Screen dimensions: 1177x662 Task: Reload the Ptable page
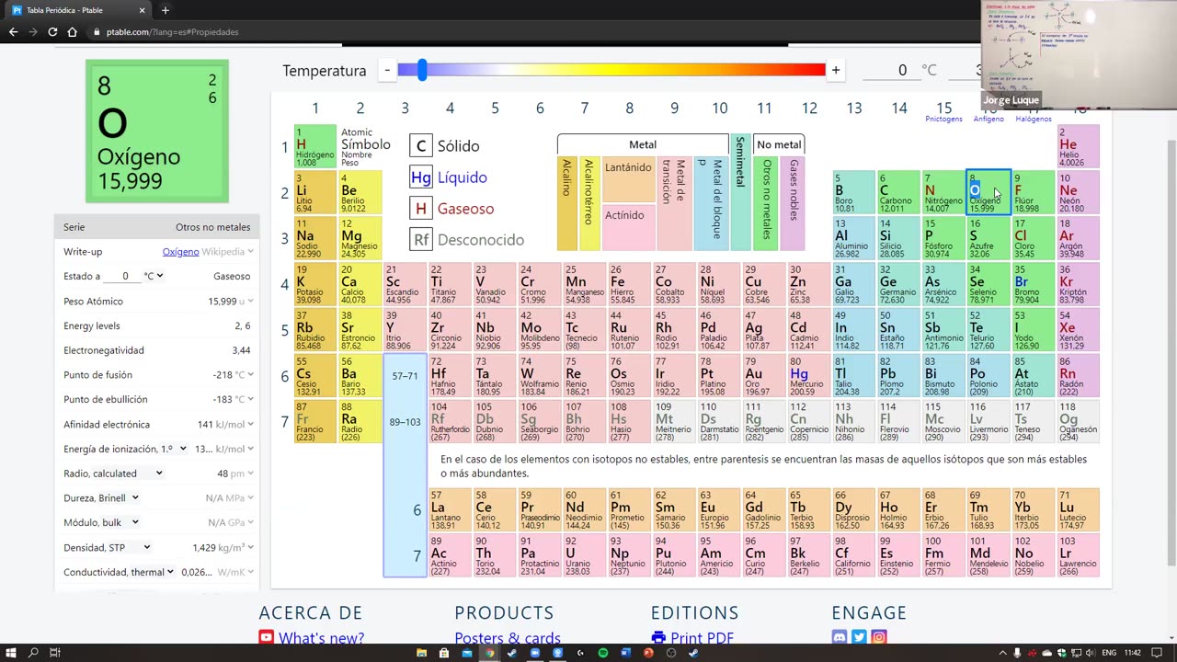(x=52, y=32)
